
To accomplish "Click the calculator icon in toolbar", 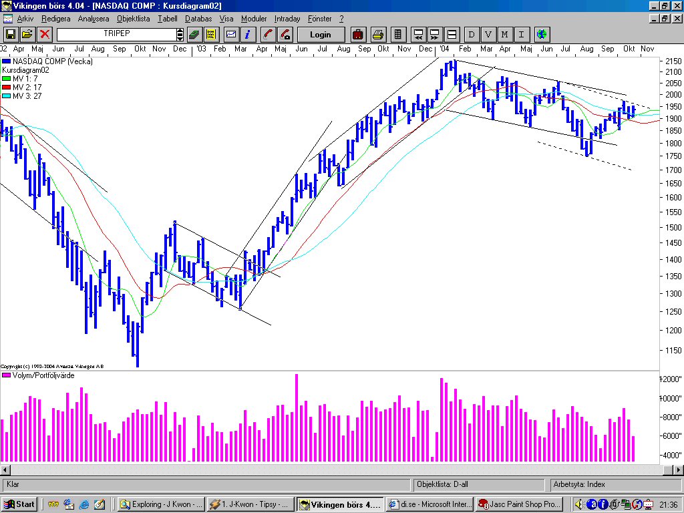I will click(398, 34).
